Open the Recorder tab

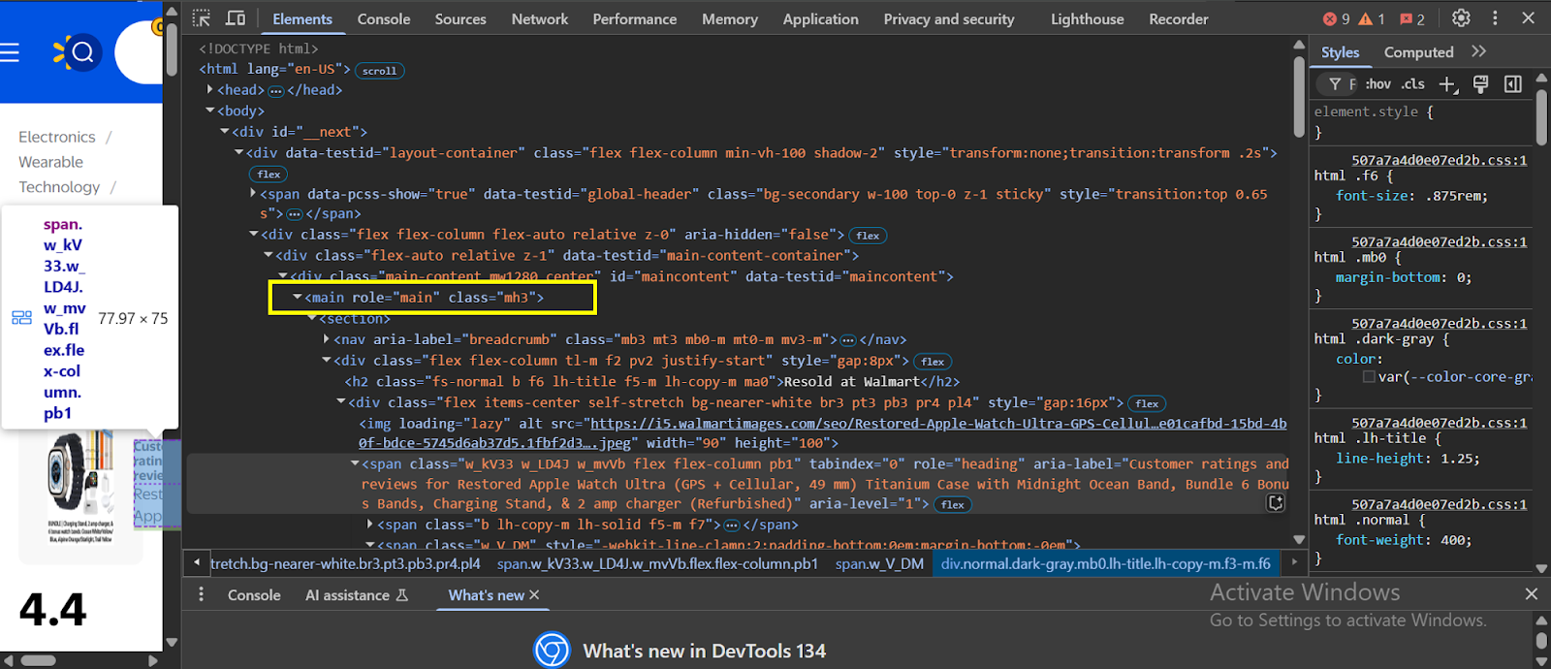click(1179, 18)
